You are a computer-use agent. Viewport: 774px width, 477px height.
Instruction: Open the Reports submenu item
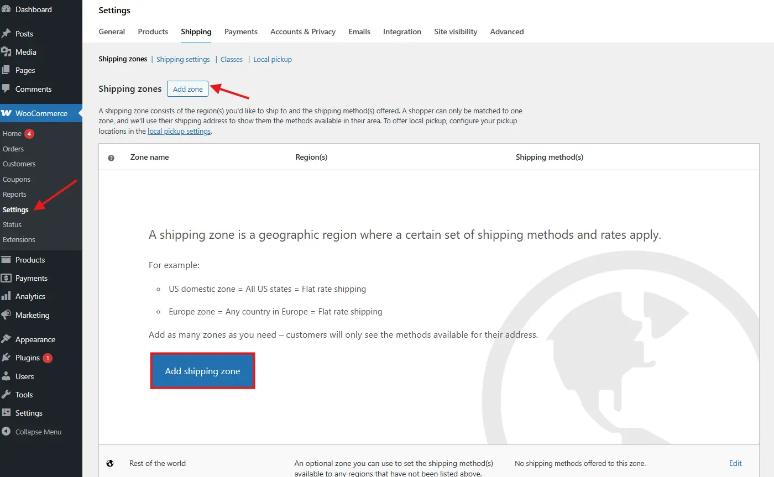[x=14, y=194]
